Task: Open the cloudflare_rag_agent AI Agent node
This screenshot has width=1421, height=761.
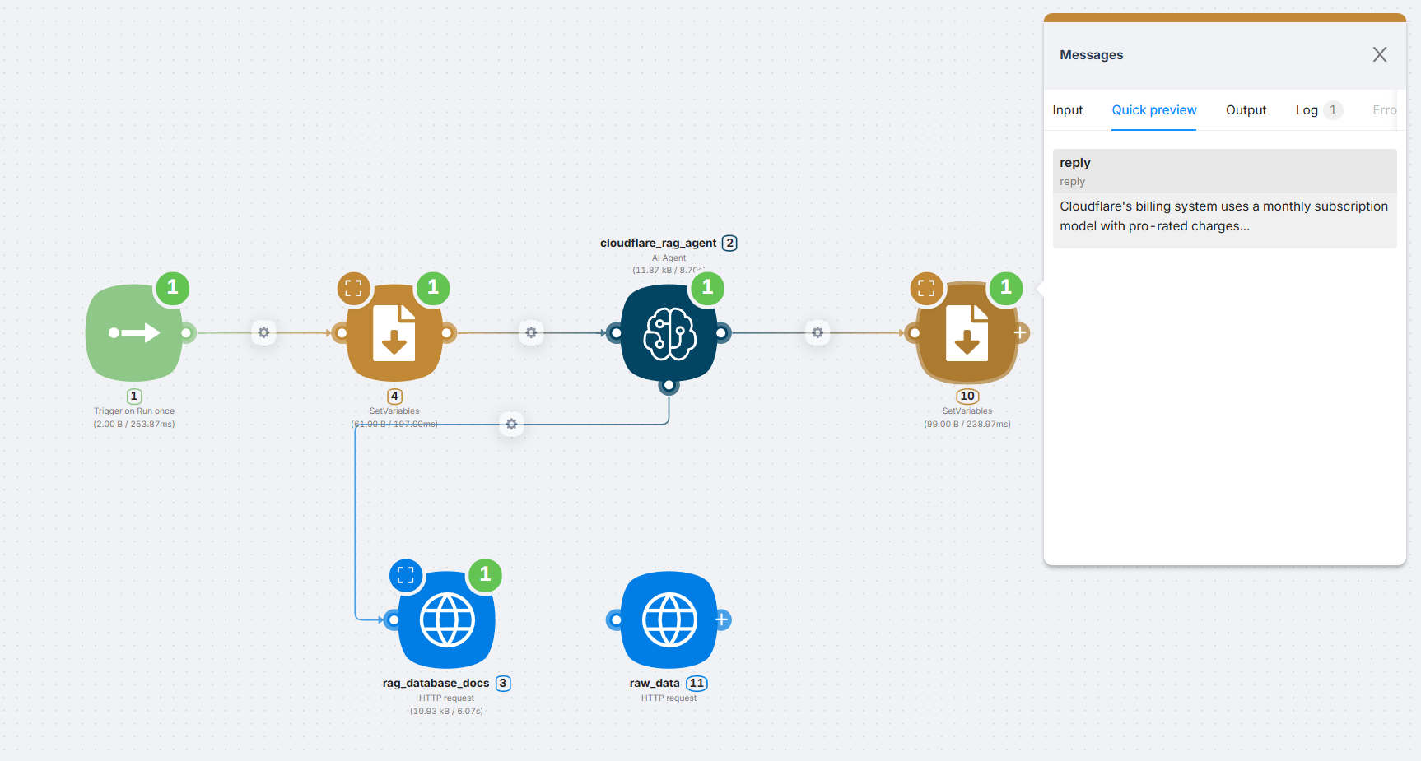Action: tap(669, 333)
